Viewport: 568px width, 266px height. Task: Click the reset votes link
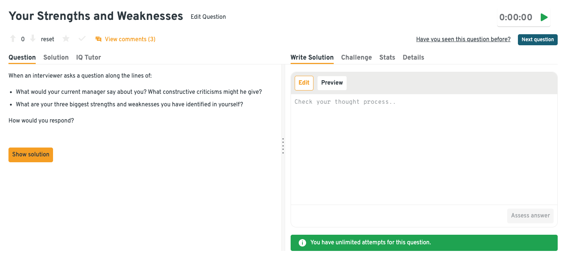pos(48,39)
